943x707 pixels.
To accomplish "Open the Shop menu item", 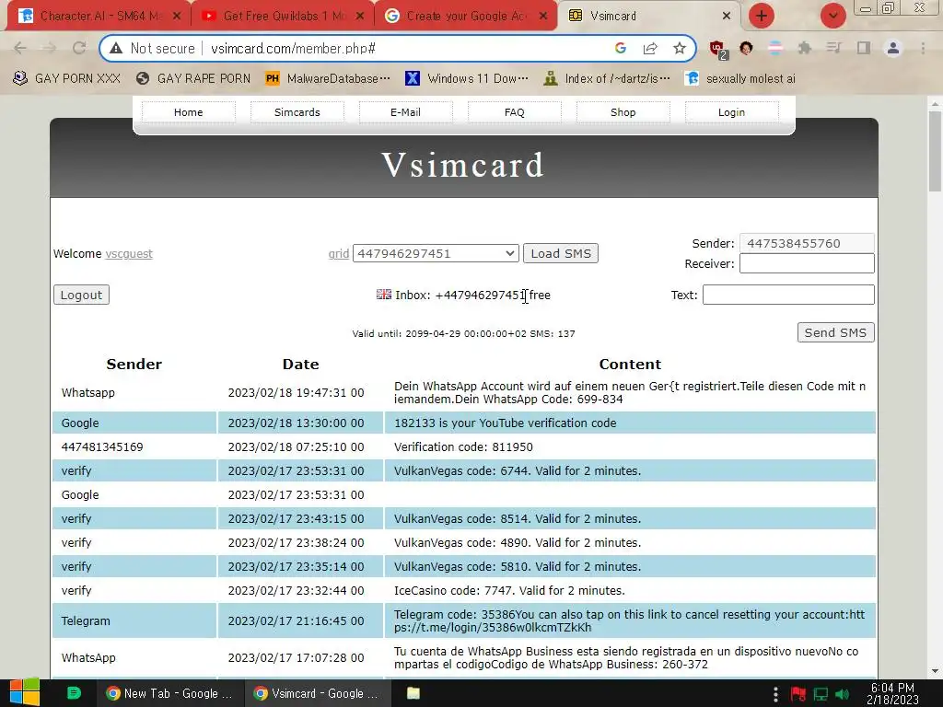I will [623, 112].
